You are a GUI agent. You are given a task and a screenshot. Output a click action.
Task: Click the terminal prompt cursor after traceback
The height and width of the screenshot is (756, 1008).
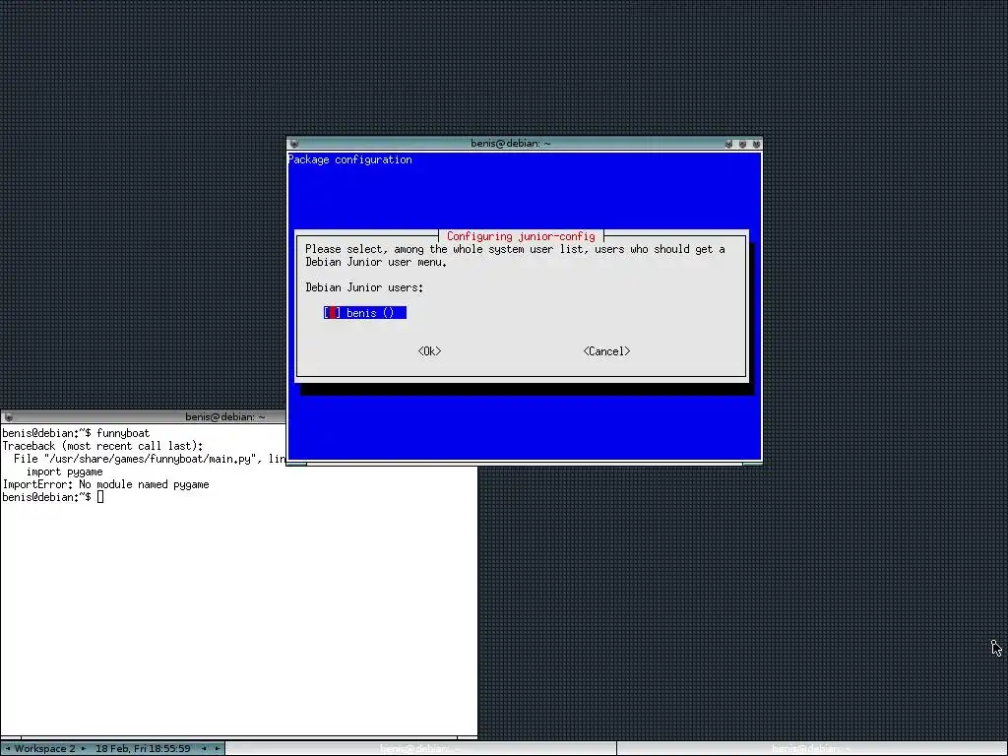(x=100, y=497)
